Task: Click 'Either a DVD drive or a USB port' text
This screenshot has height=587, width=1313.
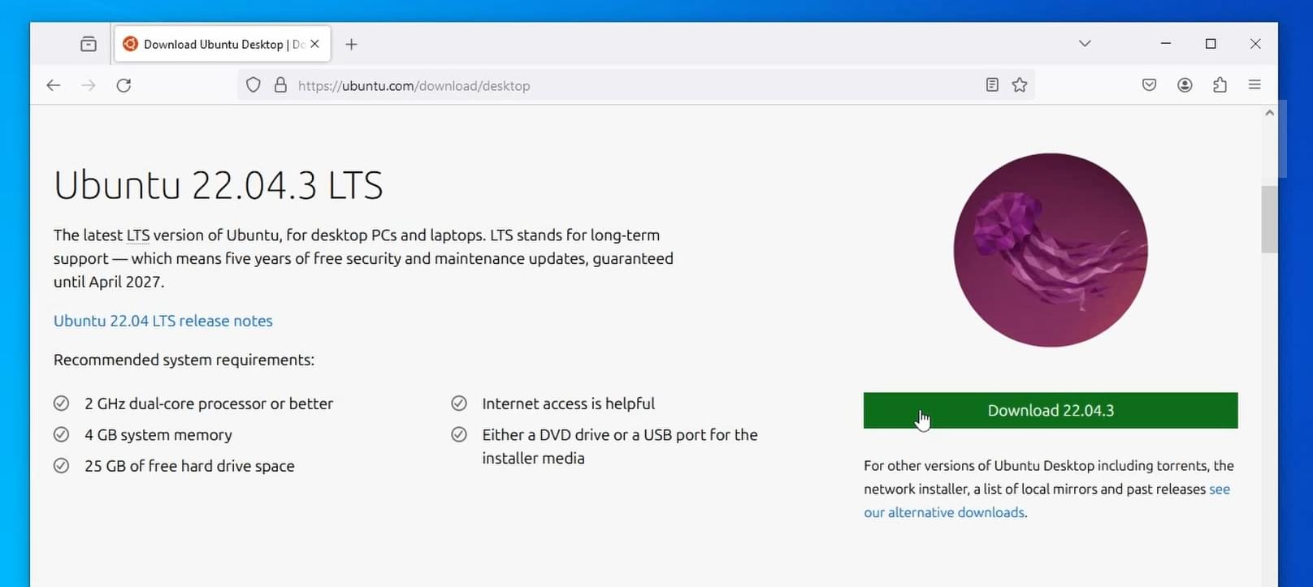Action: coord(620,447)
